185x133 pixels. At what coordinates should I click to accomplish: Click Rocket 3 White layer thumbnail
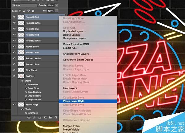point(21,23)
